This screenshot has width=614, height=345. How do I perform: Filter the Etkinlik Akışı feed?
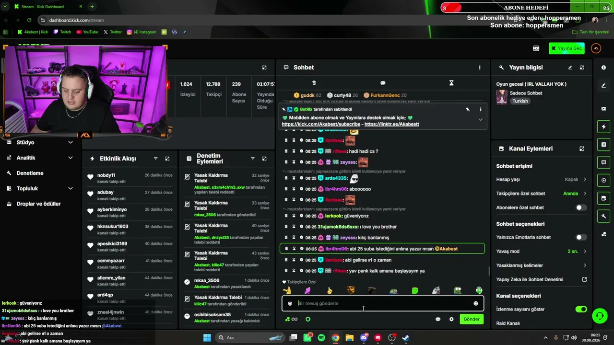[155, 159]
